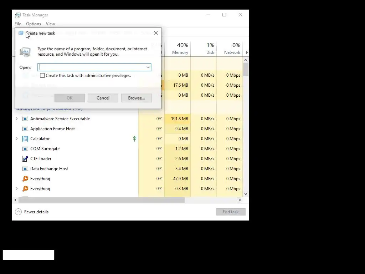The width and height of the screenshot is (365, 274).
Task: Close the Create new task dialog
Action: (x=156, y=33)
